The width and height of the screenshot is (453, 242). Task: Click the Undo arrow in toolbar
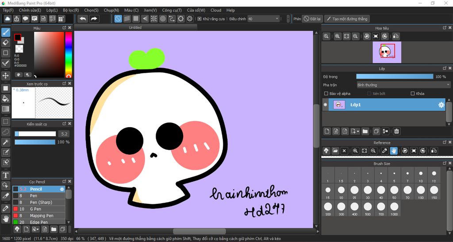[83, 19]
